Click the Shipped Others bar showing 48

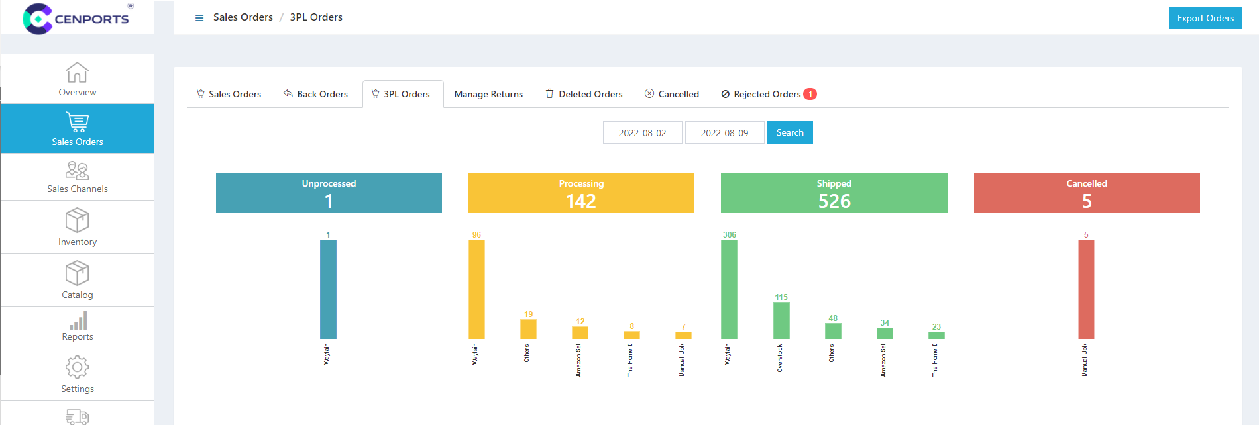833,331
